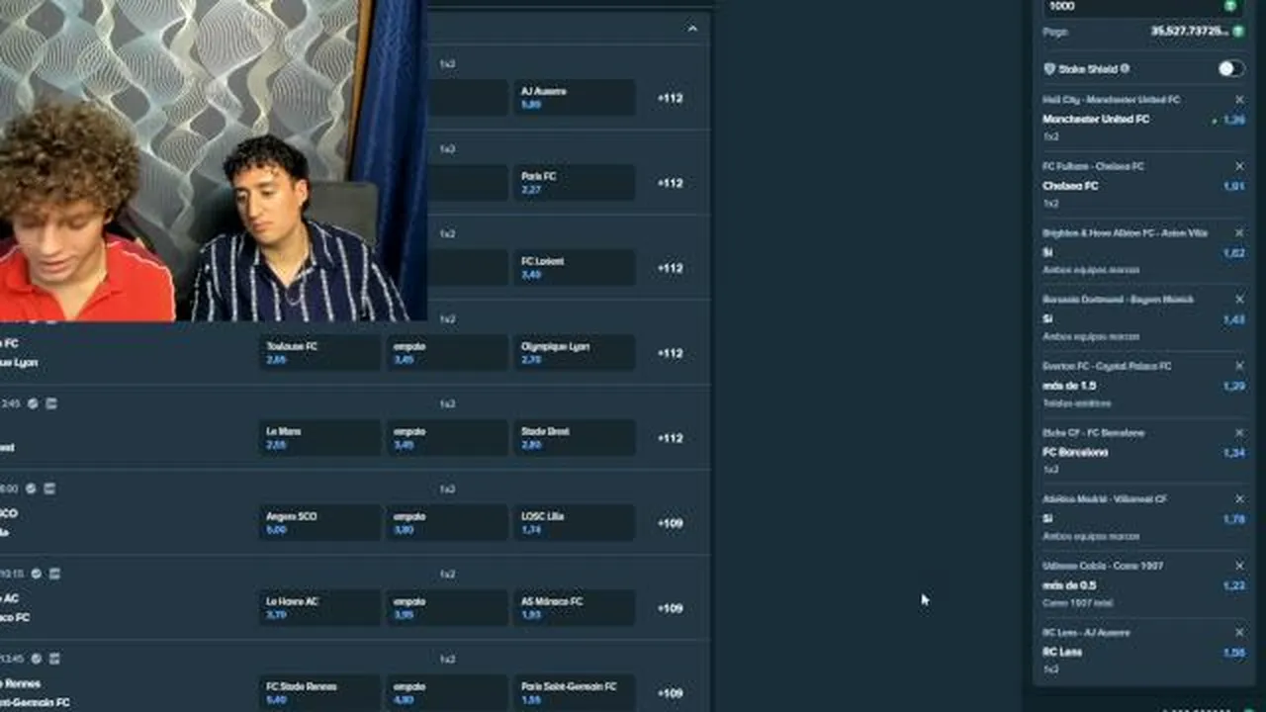Click the currency icon beside the payout value

[1237, 32]
